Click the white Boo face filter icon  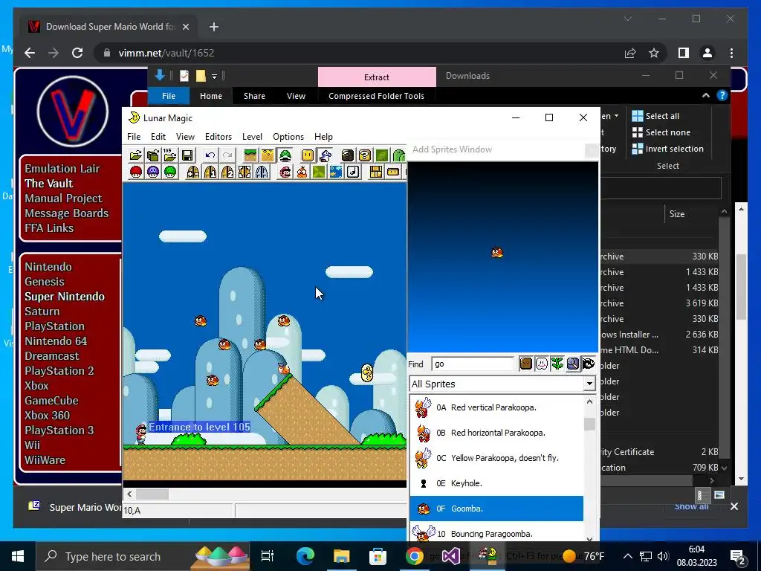pyautogui.click(x=541, y=364)
